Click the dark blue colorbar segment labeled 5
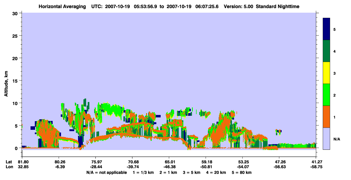Screen dimensions: 351x180 [326, 29]
